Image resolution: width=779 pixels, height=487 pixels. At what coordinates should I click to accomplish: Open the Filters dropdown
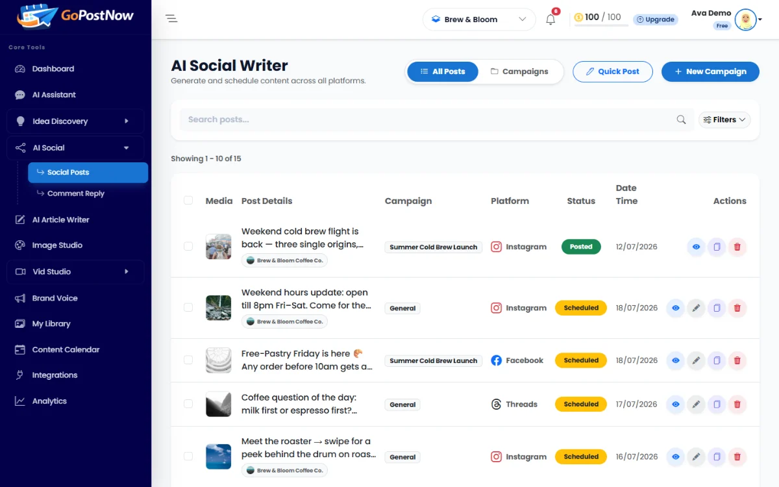724,119
